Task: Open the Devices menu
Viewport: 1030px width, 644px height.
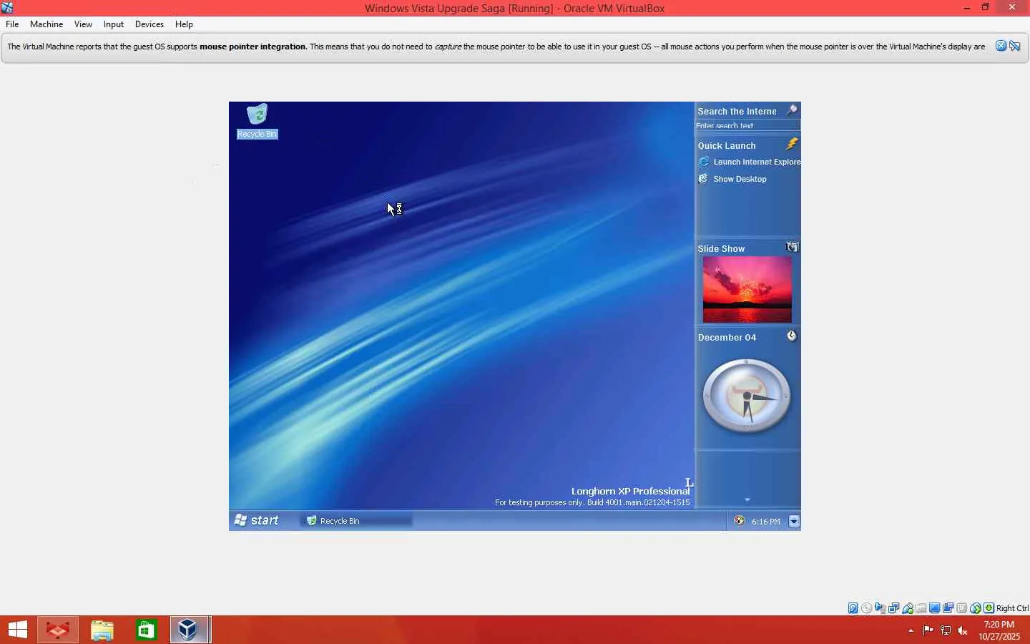Action: tap(149, 24)
